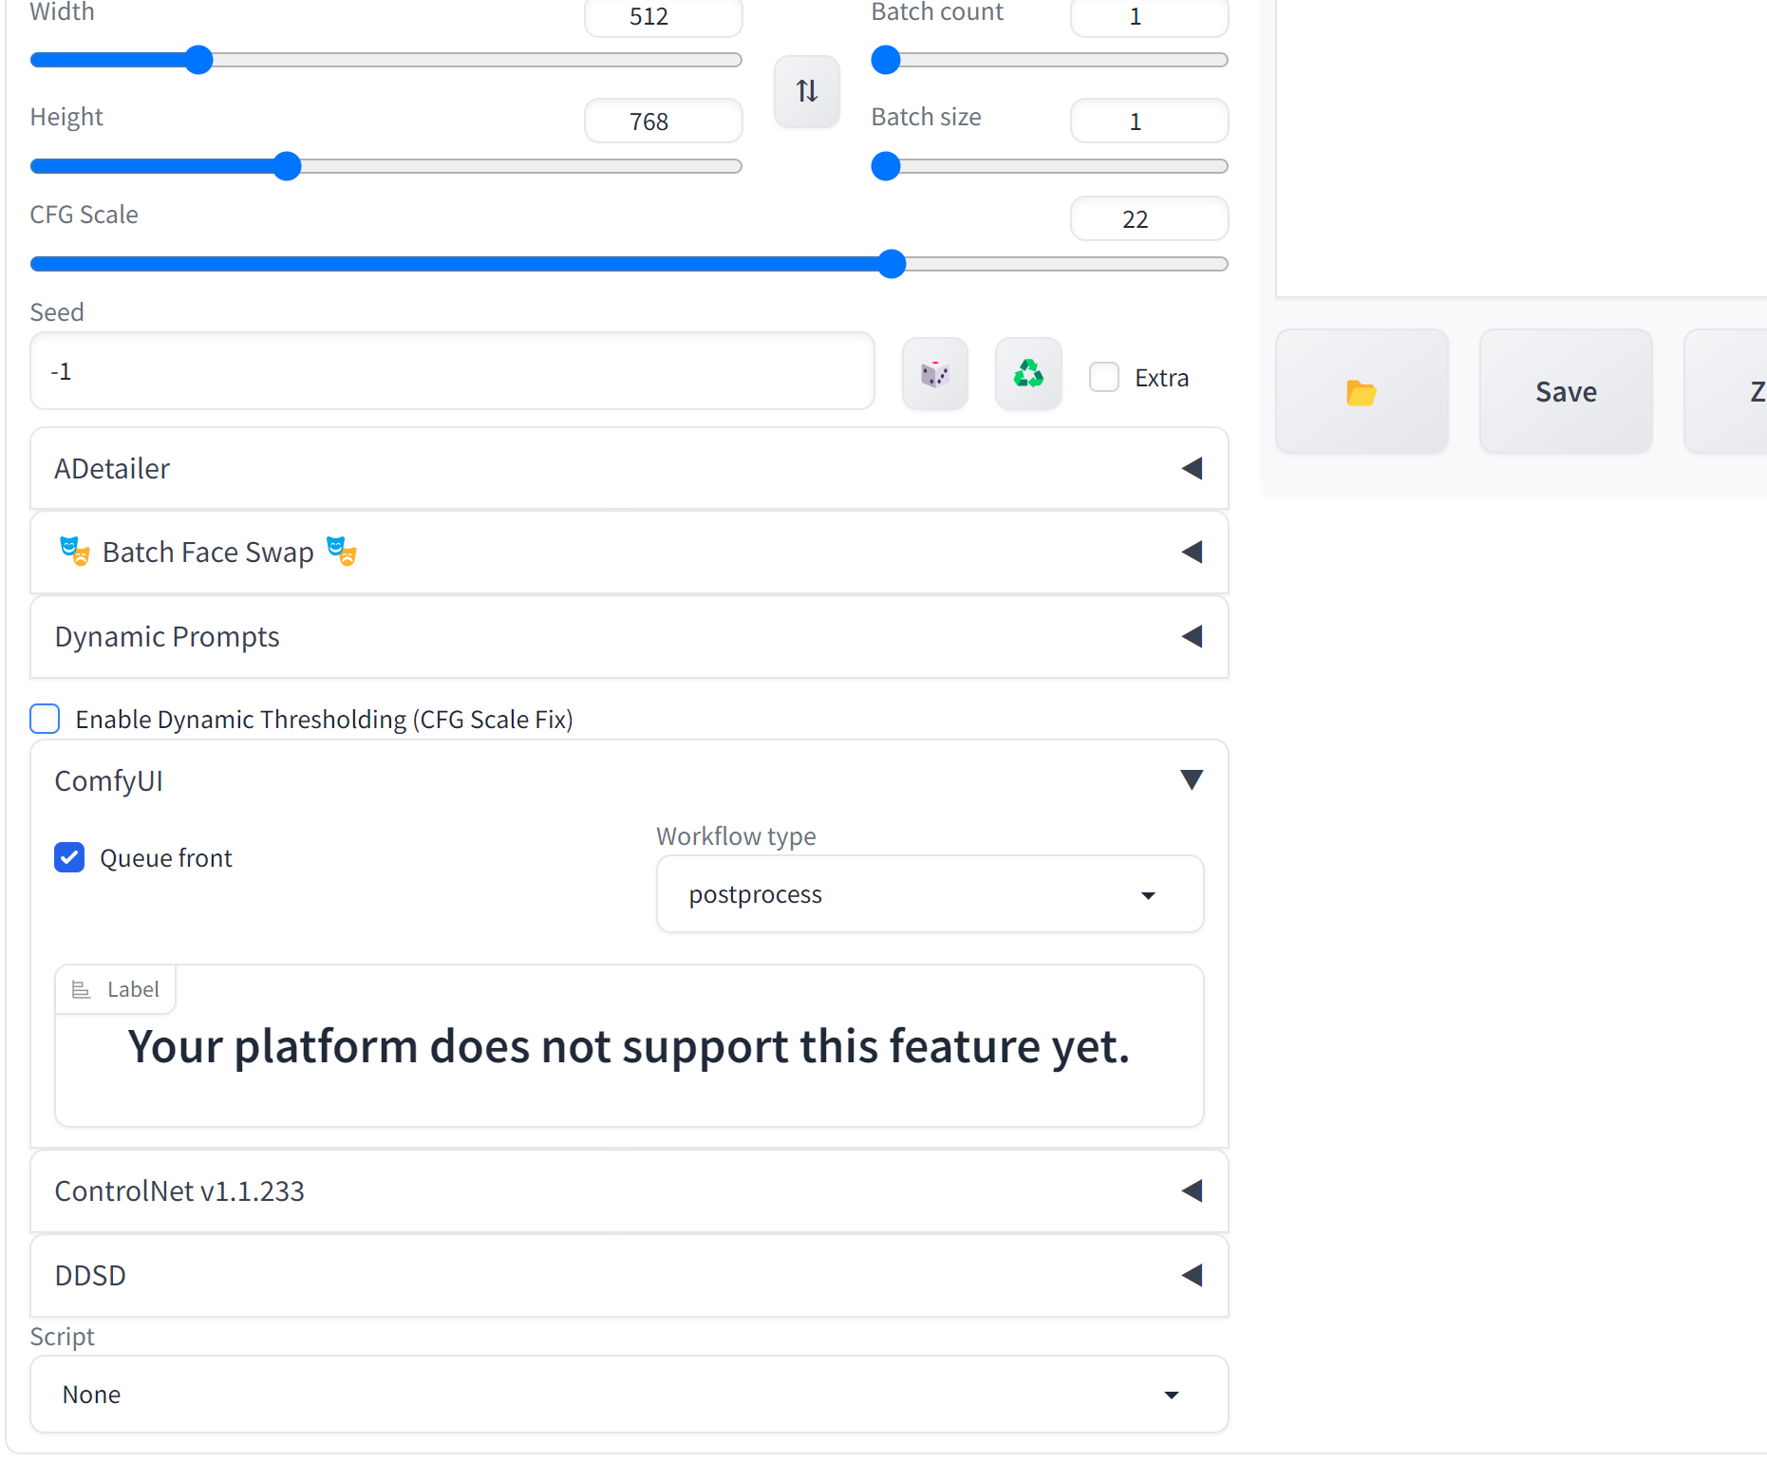
Task: Reuse last seed via recycle icon
Action: tap(1028, 373)
